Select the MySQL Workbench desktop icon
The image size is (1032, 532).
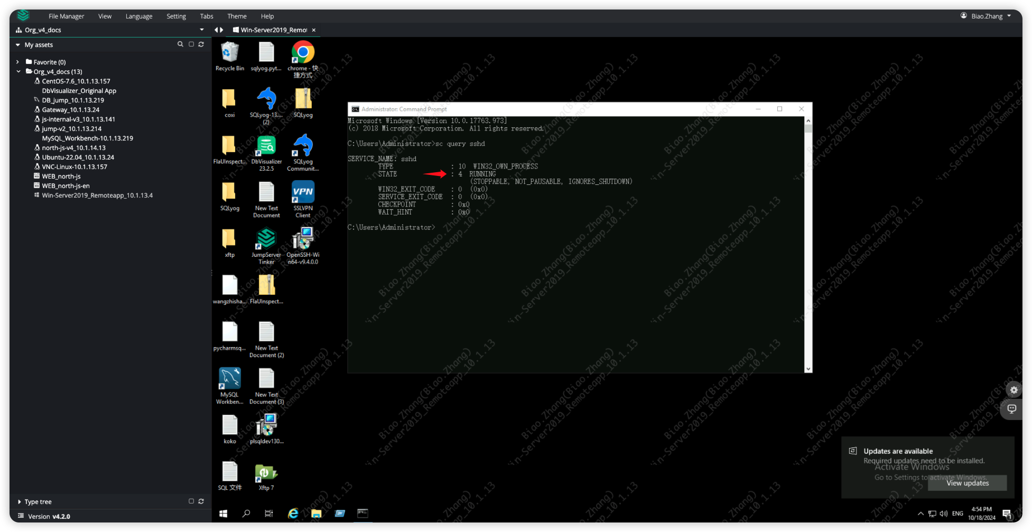[229, 386]
